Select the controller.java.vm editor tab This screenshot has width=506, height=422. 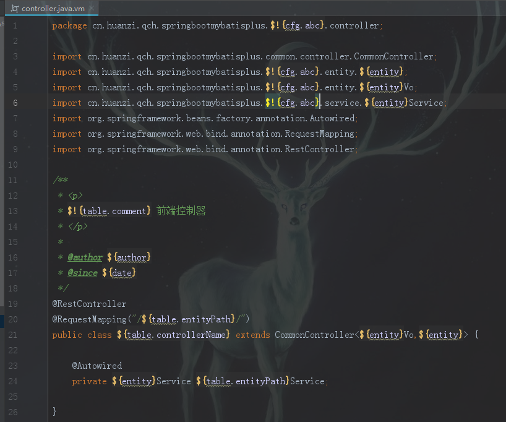click(51, 9)
